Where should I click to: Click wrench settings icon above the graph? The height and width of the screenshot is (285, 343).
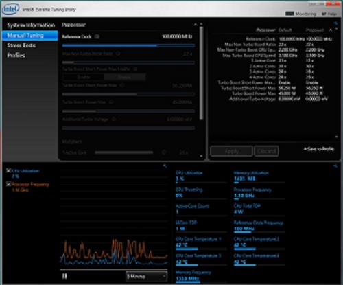point(165,166)
